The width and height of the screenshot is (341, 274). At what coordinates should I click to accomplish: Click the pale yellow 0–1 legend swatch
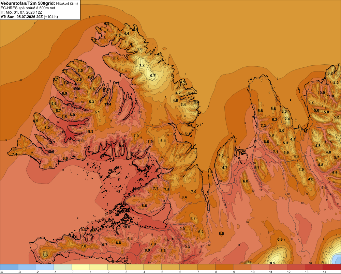81,267
